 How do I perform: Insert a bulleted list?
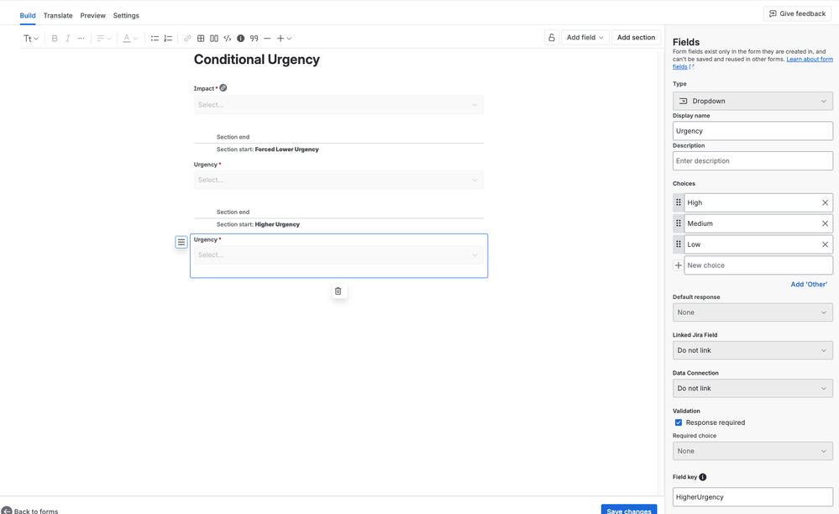click(x=155, y=39)
